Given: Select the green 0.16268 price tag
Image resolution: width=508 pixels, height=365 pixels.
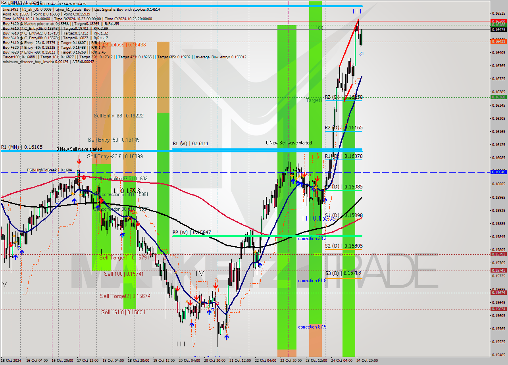Looking at the screenshot, I should (x=498, y=97).
